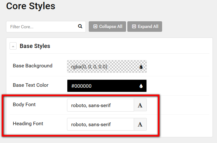Focus the Filter Core search field
The width and height of the screenshot is (217, 143).
coord(46,27)
